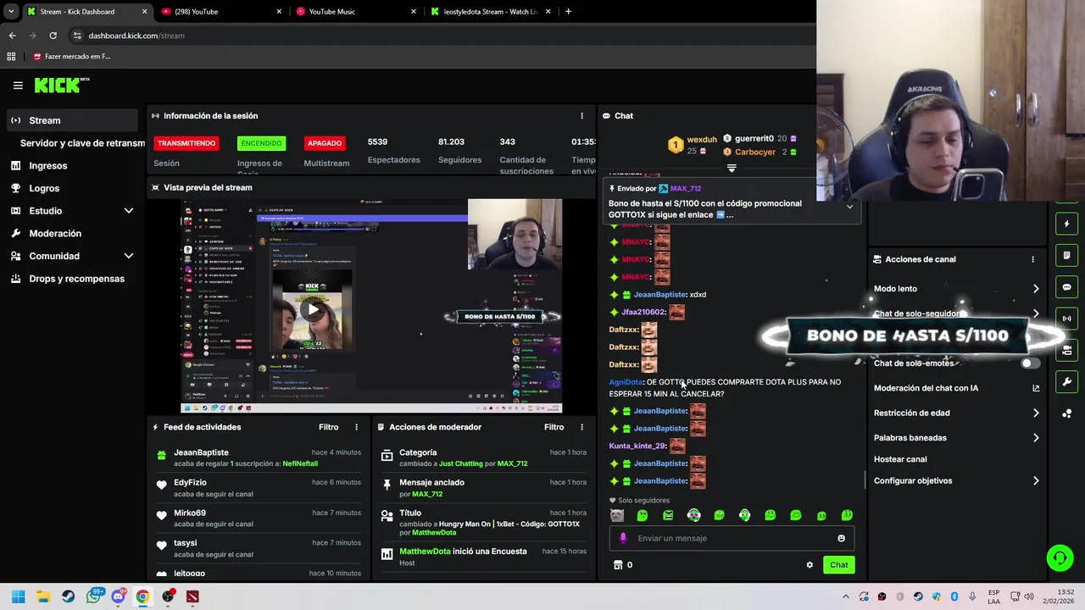1085x610 pixels.
Task: Open Moderación in the sidebar
Action: click(55, 234)
